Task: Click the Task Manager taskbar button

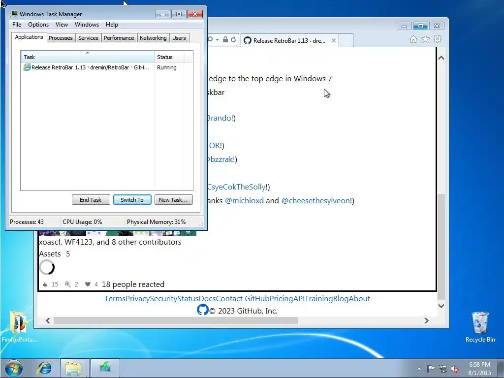Action: [x=105, y=368]
